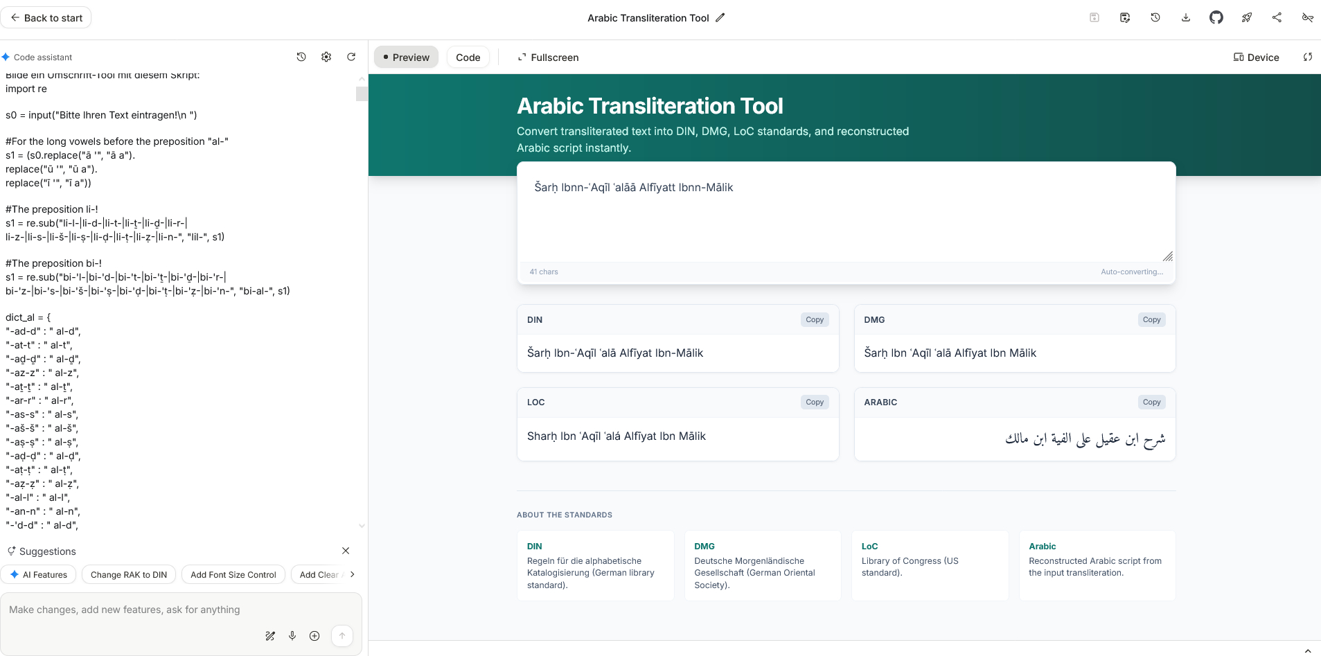Open Code assistant settings gear
This screenshot has width=1321, height=656.
click(326, 57)
